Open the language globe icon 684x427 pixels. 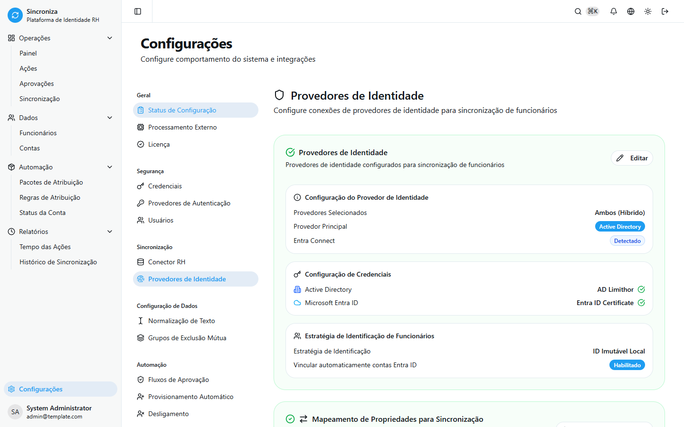pyautogui.click(x=630, y=11)
